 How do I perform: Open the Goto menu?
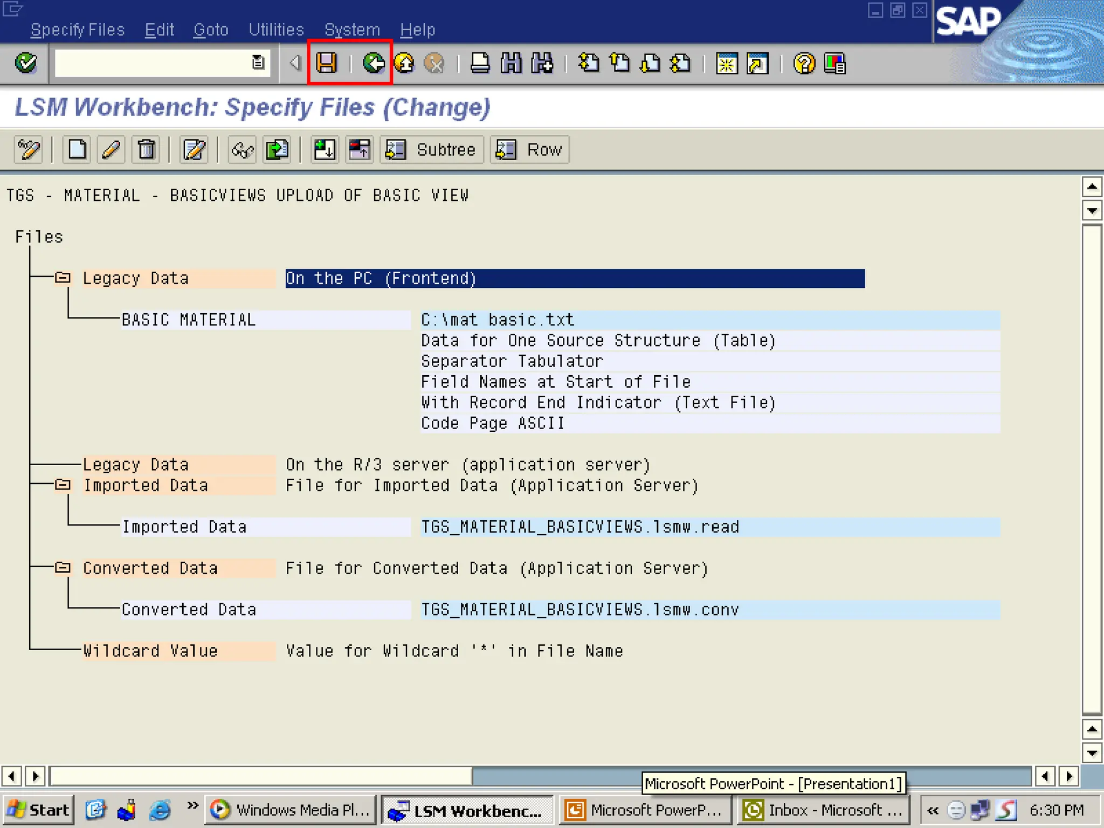pos(211,30)
